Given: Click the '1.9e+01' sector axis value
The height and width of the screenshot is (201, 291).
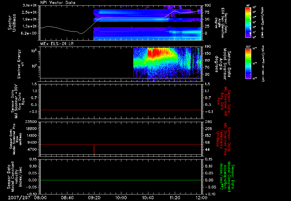Looking at the screenshot, I should 30,19.
